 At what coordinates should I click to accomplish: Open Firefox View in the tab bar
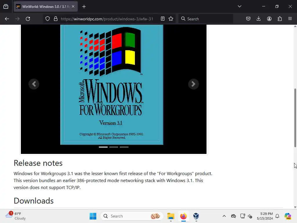6,7
